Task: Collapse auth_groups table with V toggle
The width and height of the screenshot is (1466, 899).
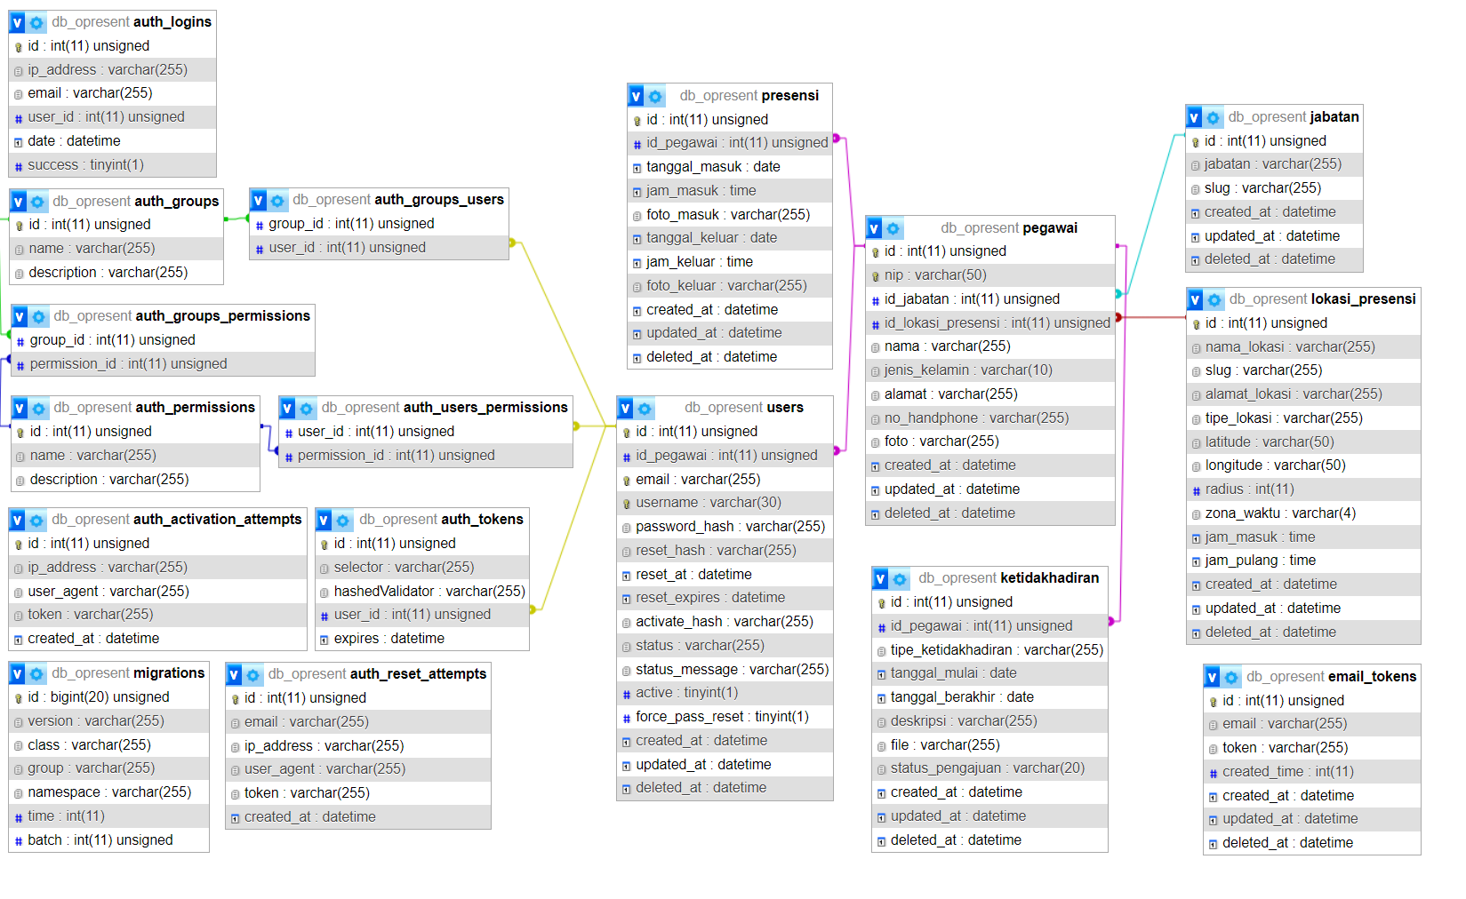Action: pyautogui.click(x=19, y=202)
